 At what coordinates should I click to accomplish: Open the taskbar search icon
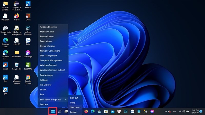click(x=60, y=111)
